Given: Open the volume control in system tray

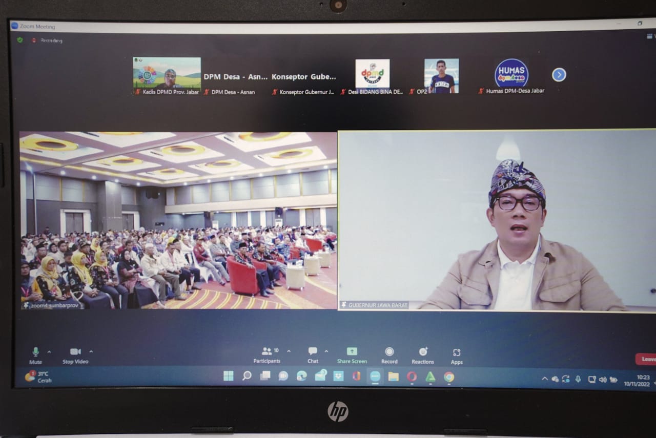Looking at the screenshot, I should pyautogui.click(x=603, y=380).
